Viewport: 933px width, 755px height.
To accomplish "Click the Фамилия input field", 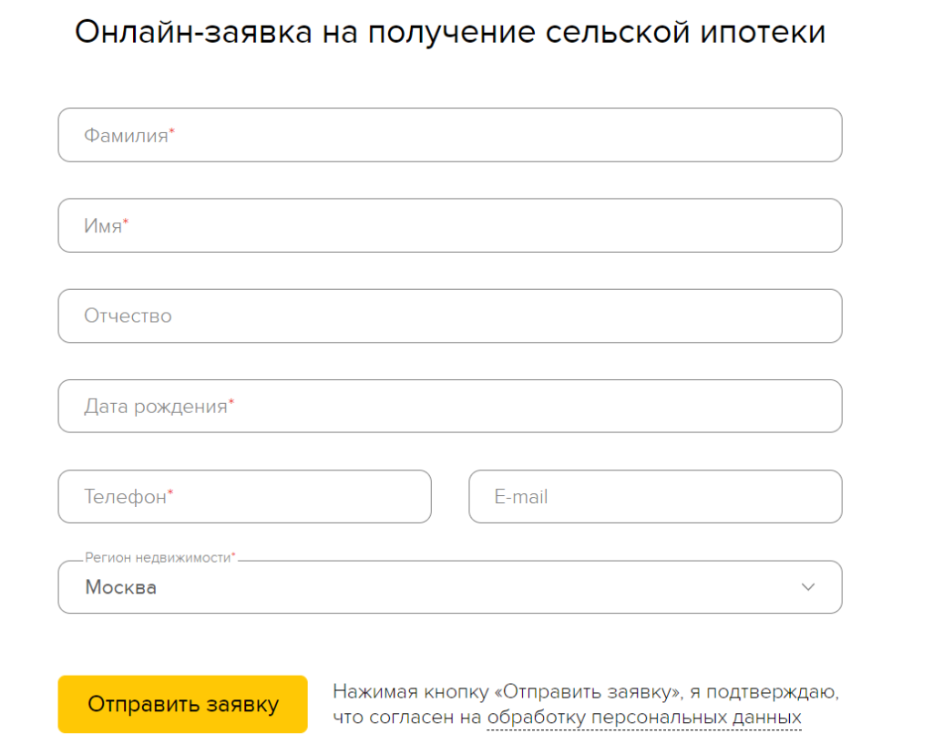I will 449,136.
